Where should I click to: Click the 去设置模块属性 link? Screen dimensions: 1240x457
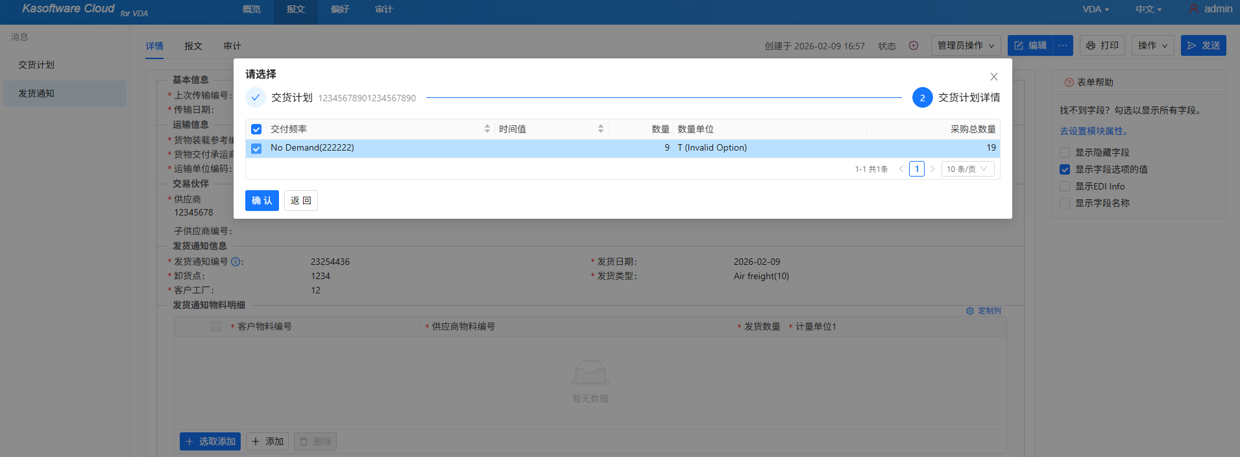pos(1093,131)
